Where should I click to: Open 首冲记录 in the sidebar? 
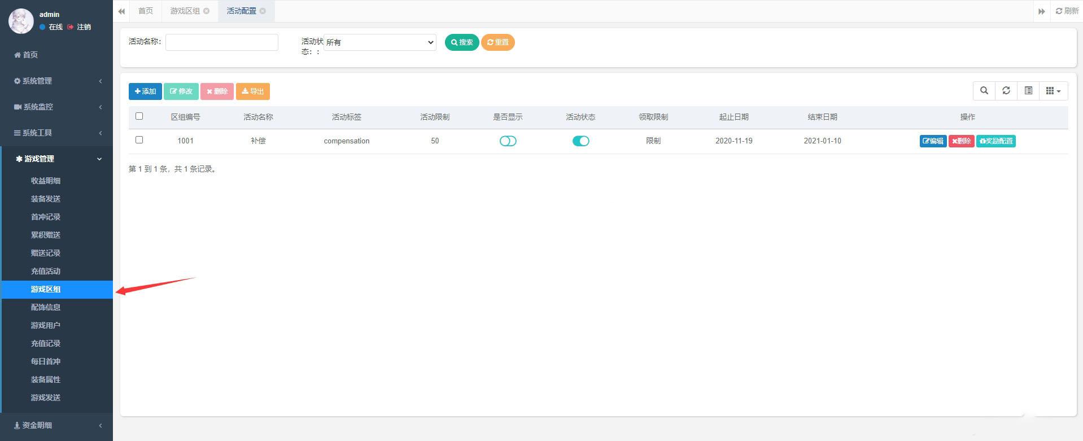(x=46, y=217)
